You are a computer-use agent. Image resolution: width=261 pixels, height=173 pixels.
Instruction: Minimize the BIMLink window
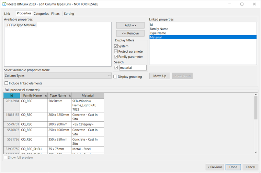pyautogui.click(x=230, y=4)
